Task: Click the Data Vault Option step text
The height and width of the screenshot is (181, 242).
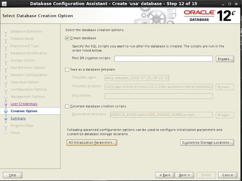Action: 25,82
